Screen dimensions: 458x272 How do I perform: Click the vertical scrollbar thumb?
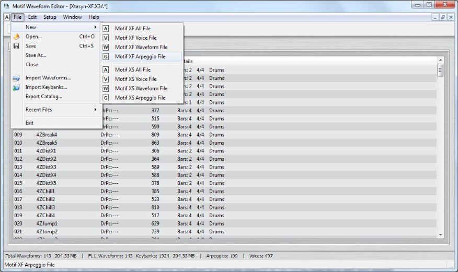click(440, 70)
